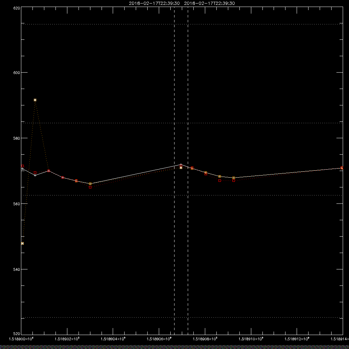Click the 1.518908×10⁹ x-axis label
The image size is (349, 349).
[205, 339]
